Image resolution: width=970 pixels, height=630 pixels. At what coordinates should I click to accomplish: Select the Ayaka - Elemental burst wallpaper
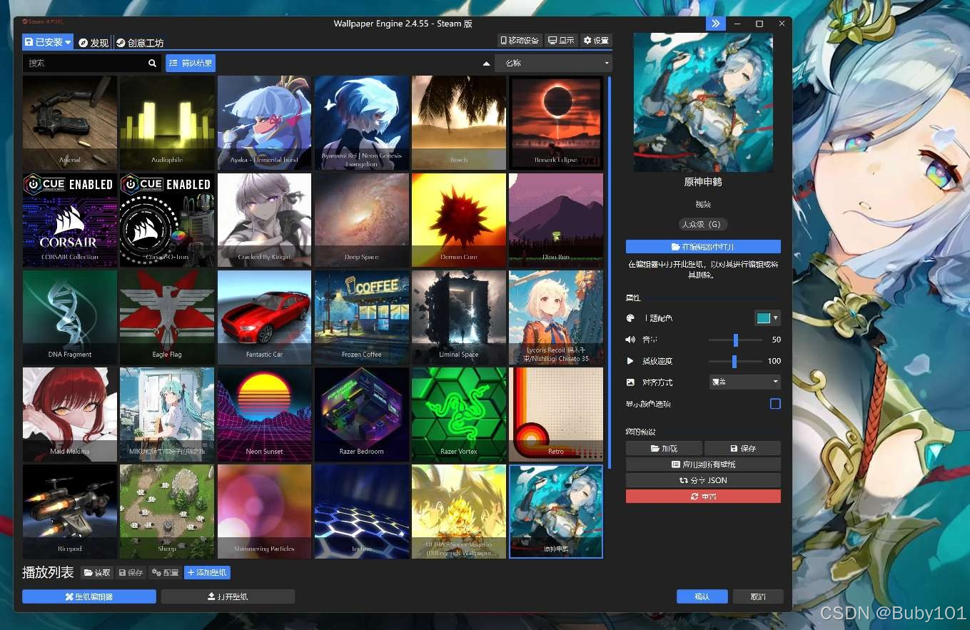pyautogui.click(x=264, y=123)
